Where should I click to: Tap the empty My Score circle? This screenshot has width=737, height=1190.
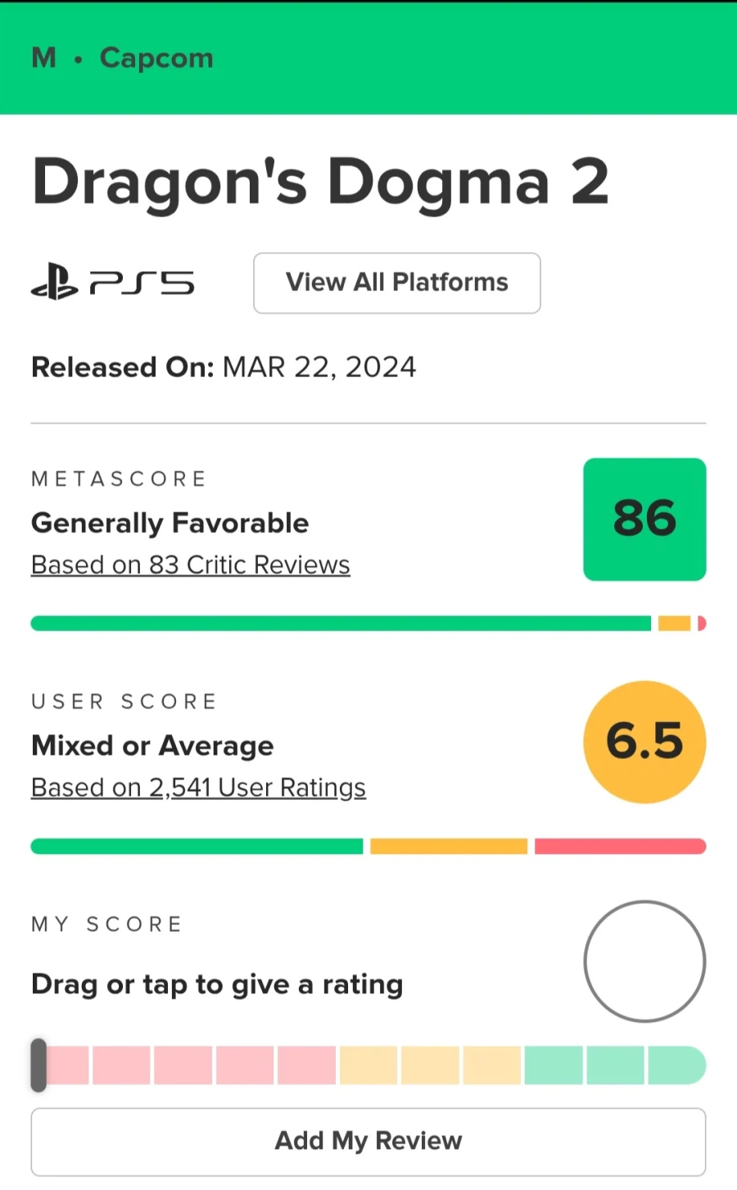pos(644,961)
